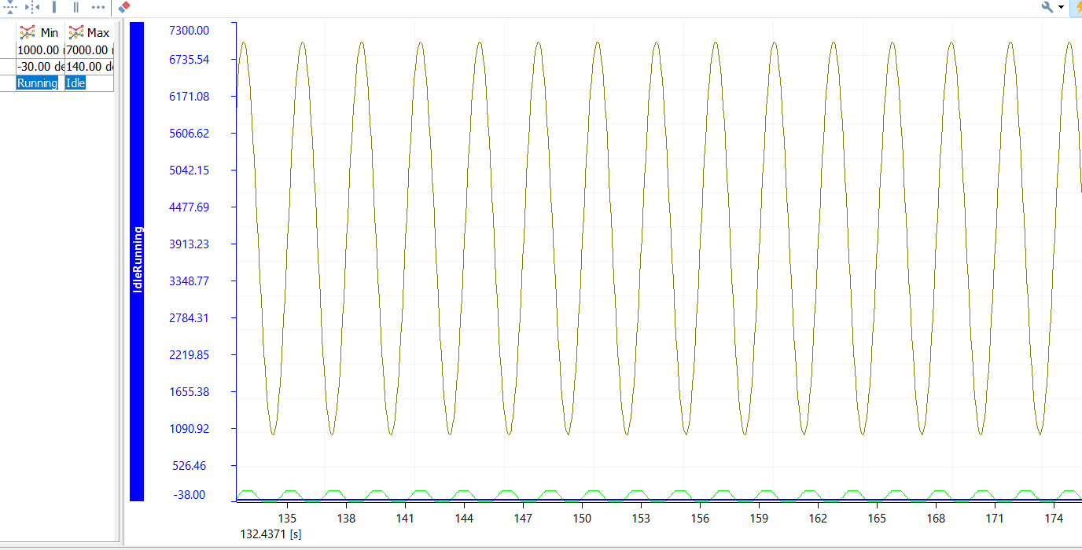Click the 3913.23 y-axis label
Viewport: 1082px width, 550px height.
tap(189, 244)
